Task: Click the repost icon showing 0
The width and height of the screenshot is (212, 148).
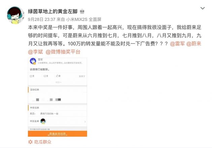Action: [x=32, y=76]
